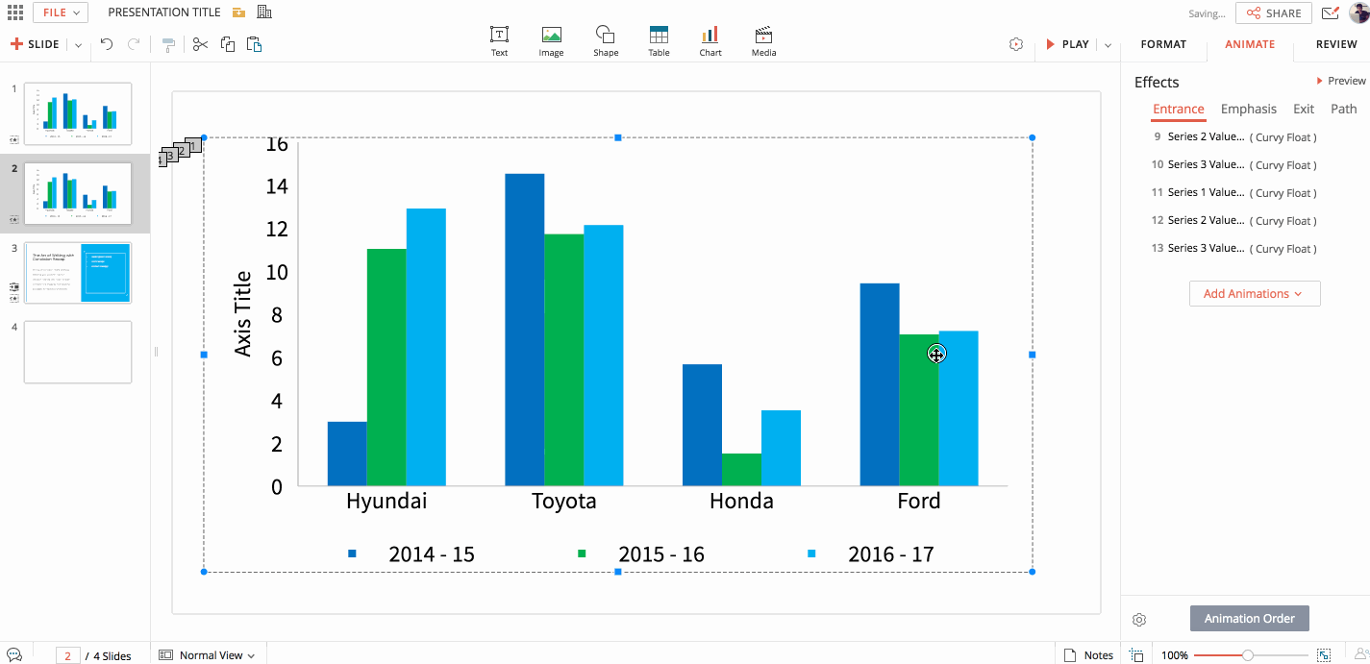Insert a Text box

pyautogui.click(x=500, y=41)
